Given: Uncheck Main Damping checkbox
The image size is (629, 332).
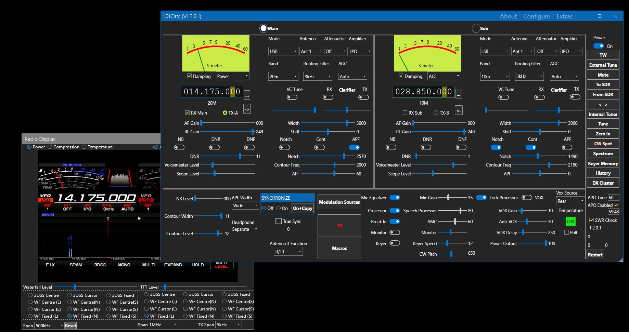Looking at the screenshot, I should coord(189,76).
